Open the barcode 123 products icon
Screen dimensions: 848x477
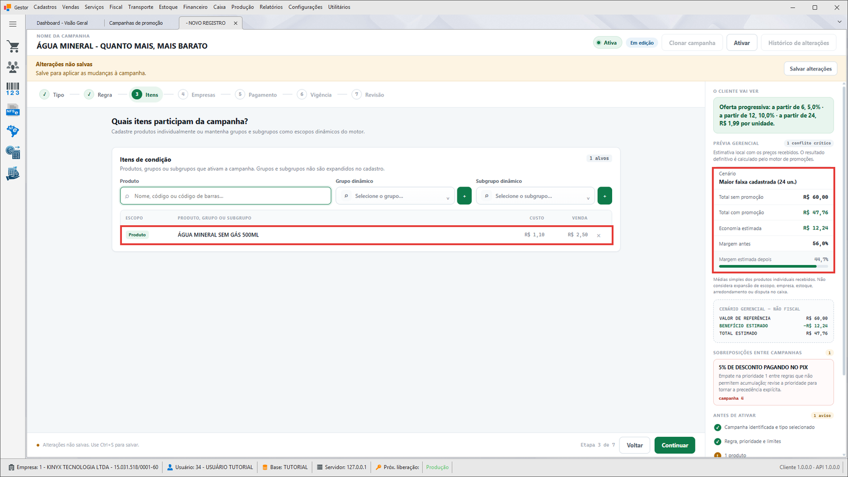(x=13, y=89)
